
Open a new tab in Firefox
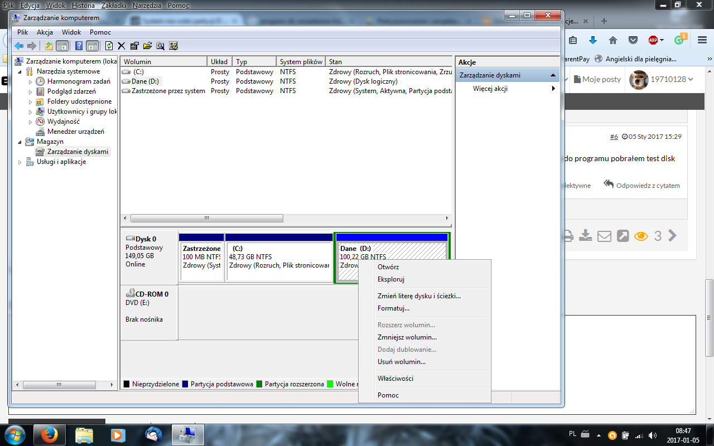pos(604,21)
